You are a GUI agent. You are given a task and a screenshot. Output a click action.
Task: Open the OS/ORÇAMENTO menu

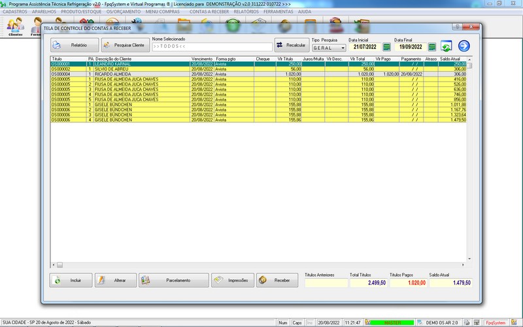tap(124, 12)
